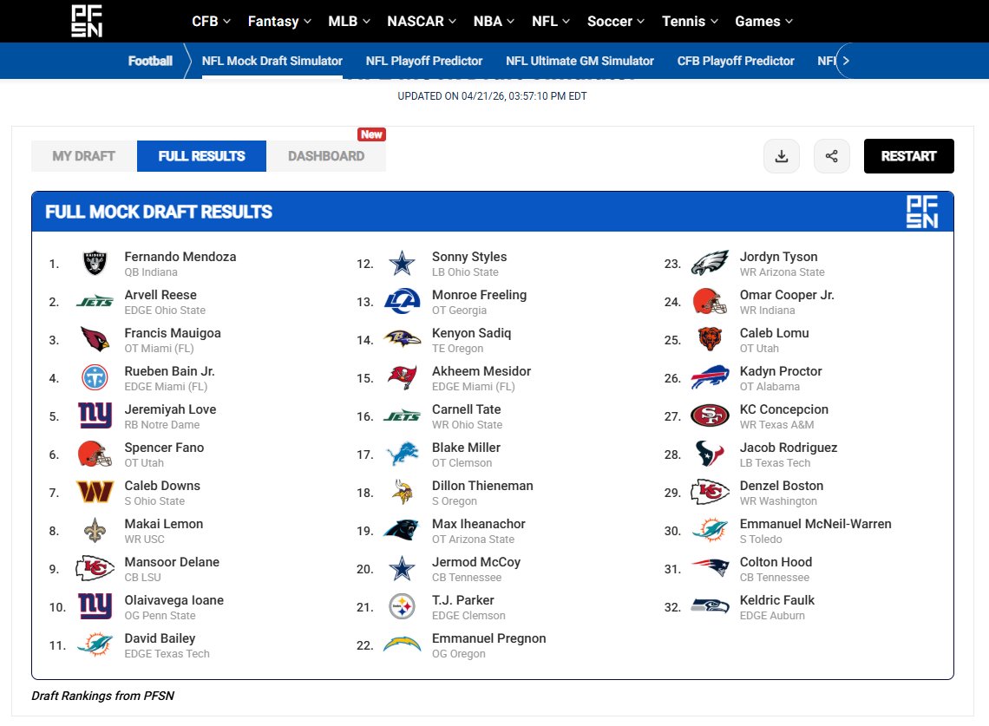
Task: Click the Dolphins logo at pick 11
Action: tap(95, 644)
